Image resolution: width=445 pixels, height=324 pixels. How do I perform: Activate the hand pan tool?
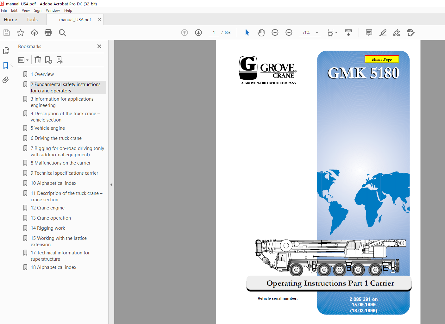pyautogui.click(x=261, y=33)
